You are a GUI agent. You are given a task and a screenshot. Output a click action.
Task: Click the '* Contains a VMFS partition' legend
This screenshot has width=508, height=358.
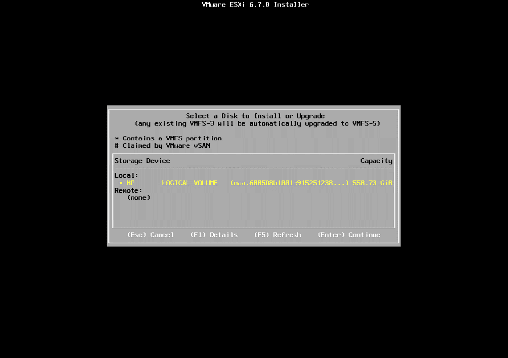click(x=168, y=138)
